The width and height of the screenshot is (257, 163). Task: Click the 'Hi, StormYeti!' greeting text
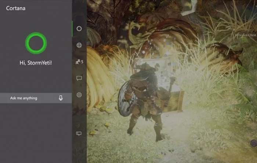pyautogui.click(x=36, y=63)
